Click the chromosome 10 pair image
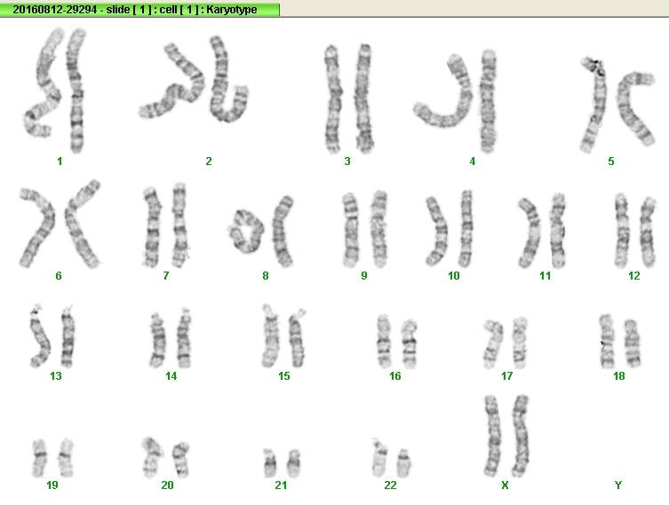 (x=450, y=228)
